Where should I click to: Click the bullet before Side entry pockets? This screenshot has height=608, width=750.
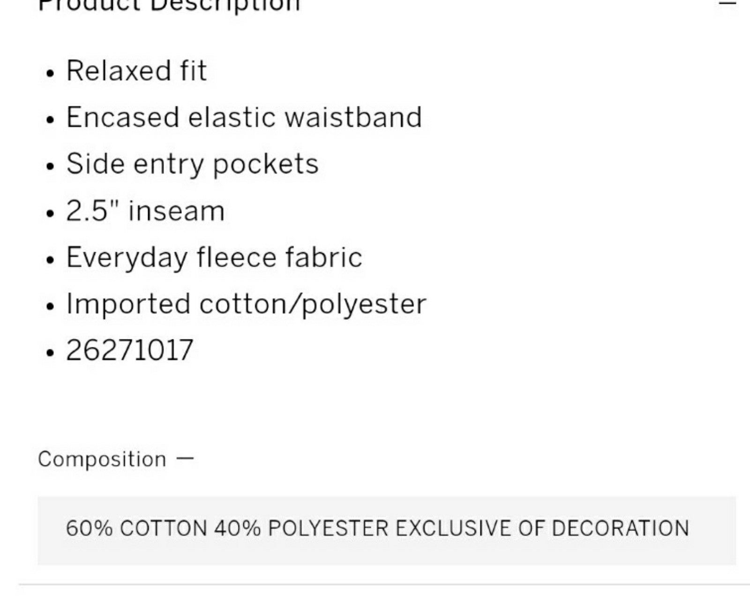pyautogui.click(x=50, y=166)
